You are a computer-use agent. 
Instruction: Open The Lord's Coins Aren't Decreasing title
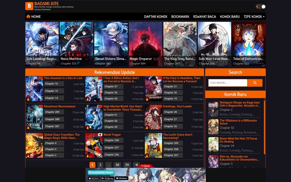click(177, 136)
